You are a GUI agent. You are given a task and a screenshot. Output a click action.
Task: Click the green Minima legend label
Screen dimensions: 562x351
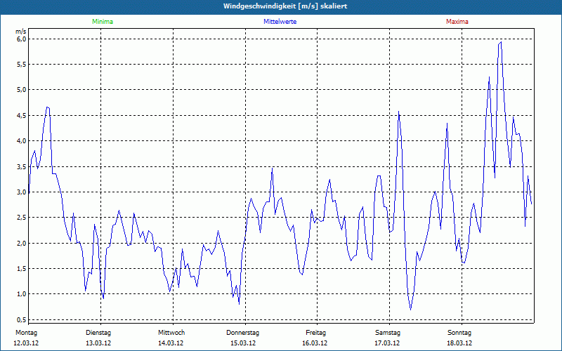[103, 22]
